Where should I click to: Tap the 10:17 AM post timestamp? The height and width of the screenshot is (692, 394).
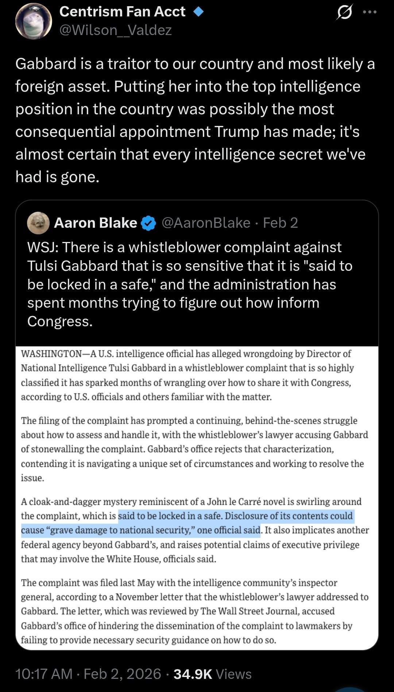pos(44,674)
